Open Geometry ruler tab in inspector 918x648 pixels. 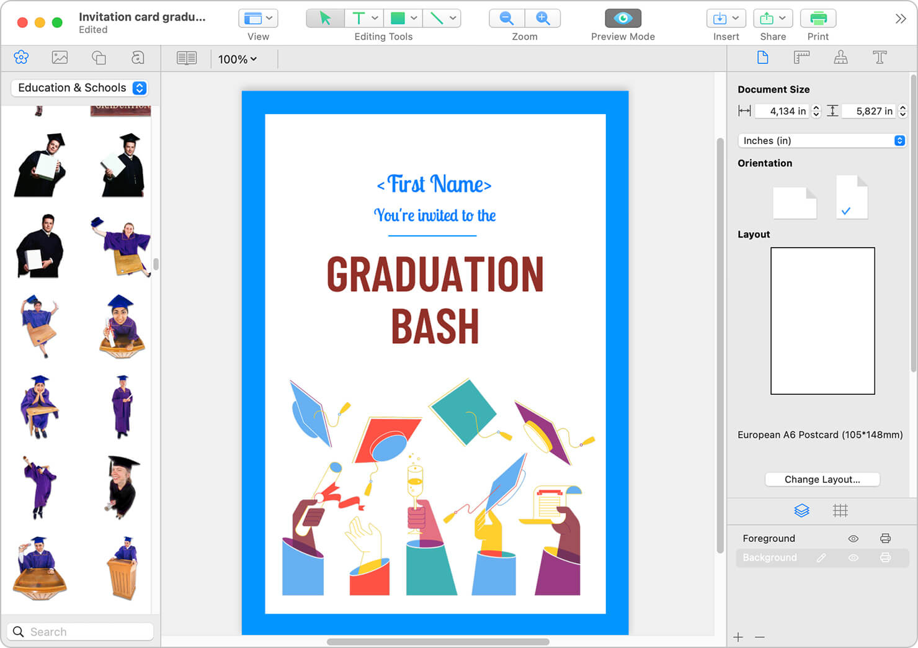point(801,58)
